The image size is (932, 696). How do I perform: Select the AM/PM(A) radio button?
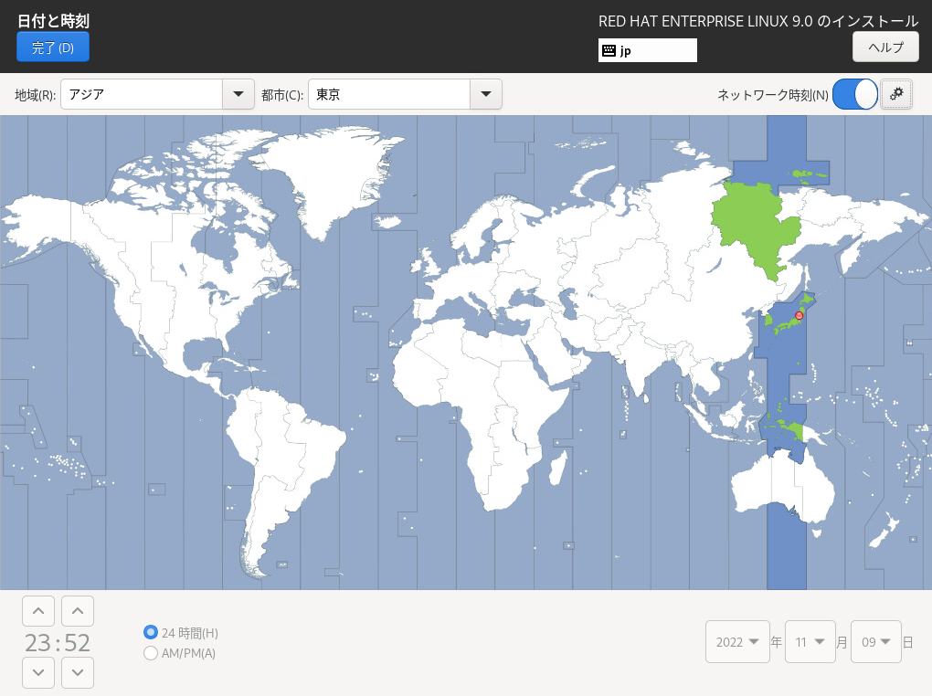coord(151,653)
